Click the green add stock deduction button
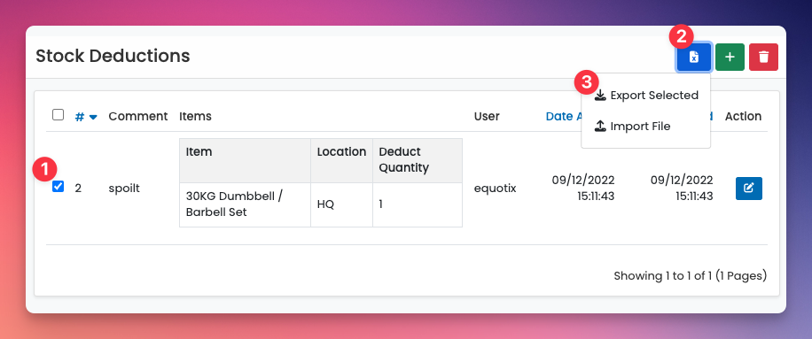The image size is (812, 339). (x=730, y=57)
